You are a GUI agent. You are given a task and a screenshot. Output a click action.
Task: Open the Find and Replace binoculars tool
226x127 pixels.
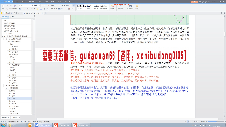point(130,6)
